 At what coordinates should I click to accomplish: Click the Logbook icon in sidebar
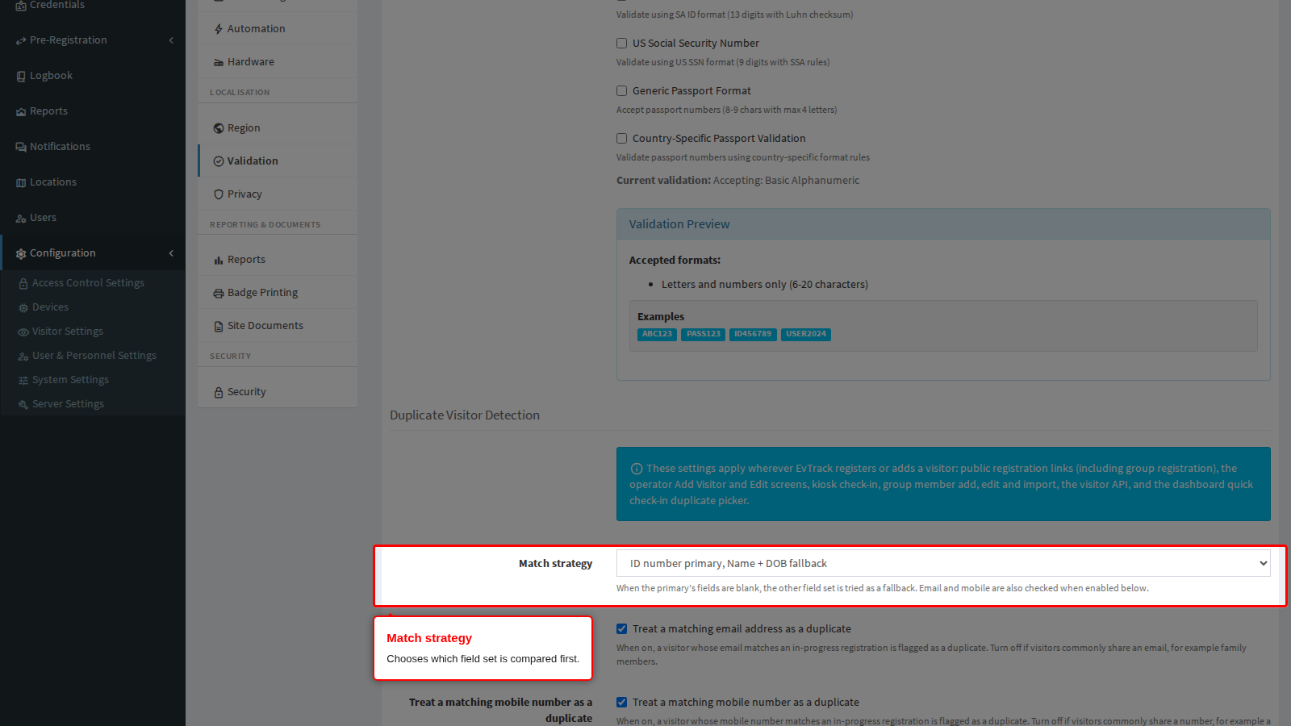21,76
